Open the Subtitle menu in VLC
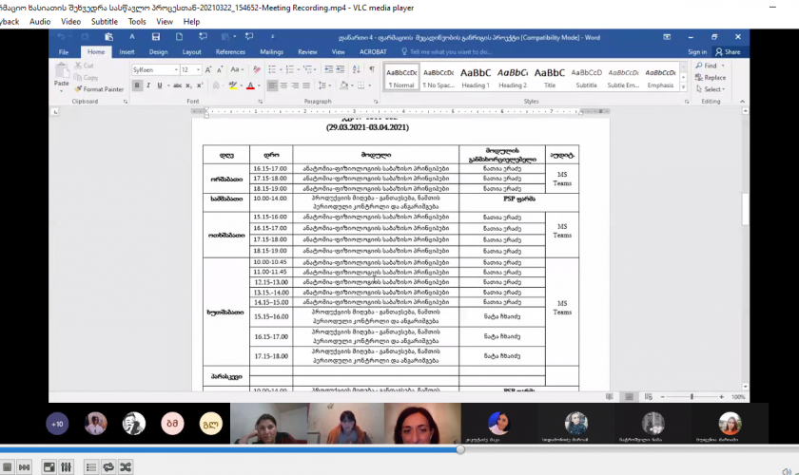Screen dimensions: 799x475 105,21
